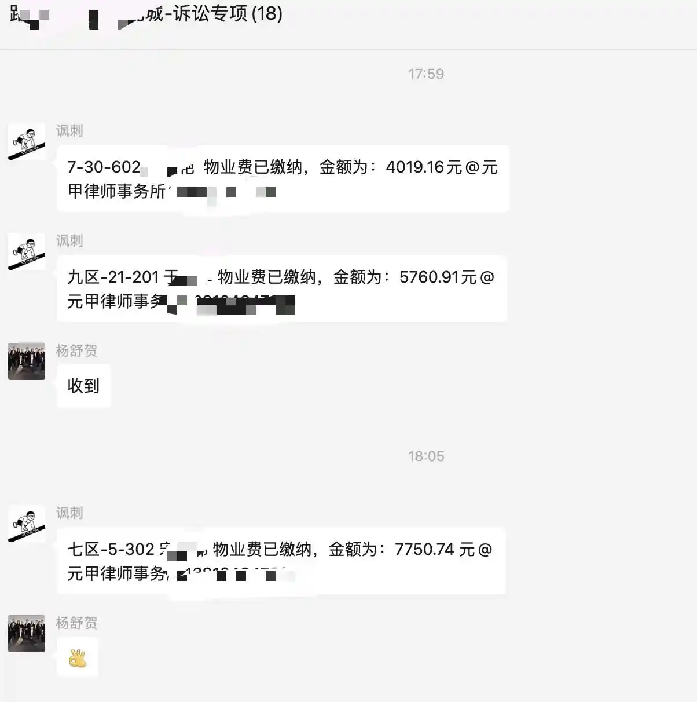Open 杨舒贺's avatar next to 收到 message

coord(27,361)
